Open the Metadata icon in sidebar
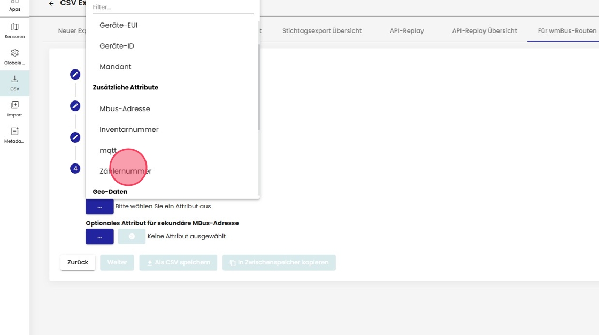The height and width of the screenshot is (335, 599). 14,131
